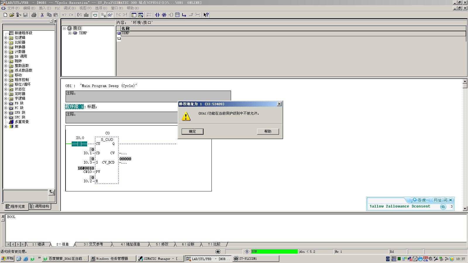The width and height of the screenshot is (468, 263).
Task: Click the print icon in toolbar
Action: tap(34, 15)
